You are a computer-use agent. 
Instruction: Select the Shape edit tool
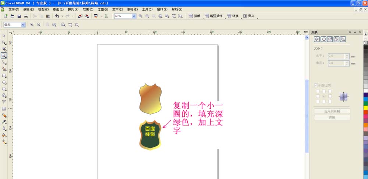(x=4, y=42)
